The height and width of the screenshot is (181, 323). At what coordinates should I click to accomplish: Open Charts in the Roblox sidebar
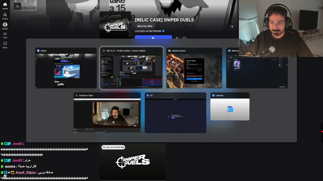point(5,16)
